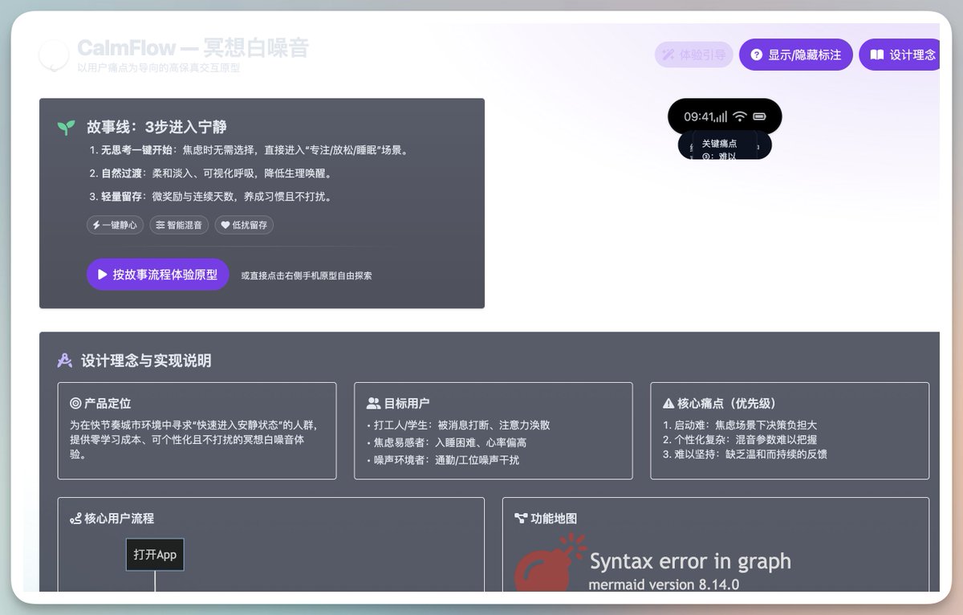The image size is (963, 615).
Task: Click the mixer sliders icon on 智能混音 tag
Action: [160, 225]
